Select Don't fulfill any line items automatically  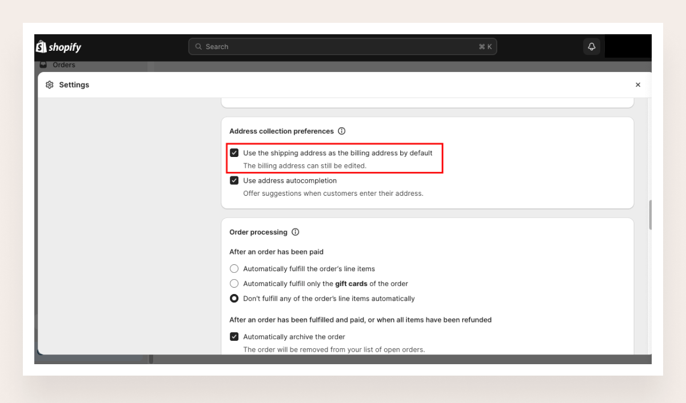click(234, 298)
